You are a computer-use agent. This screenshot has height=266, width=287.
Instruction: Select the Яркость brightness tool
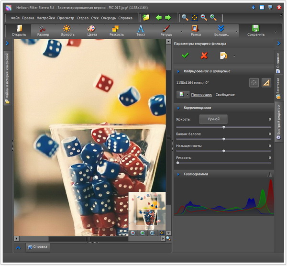[x=67, y=30]
